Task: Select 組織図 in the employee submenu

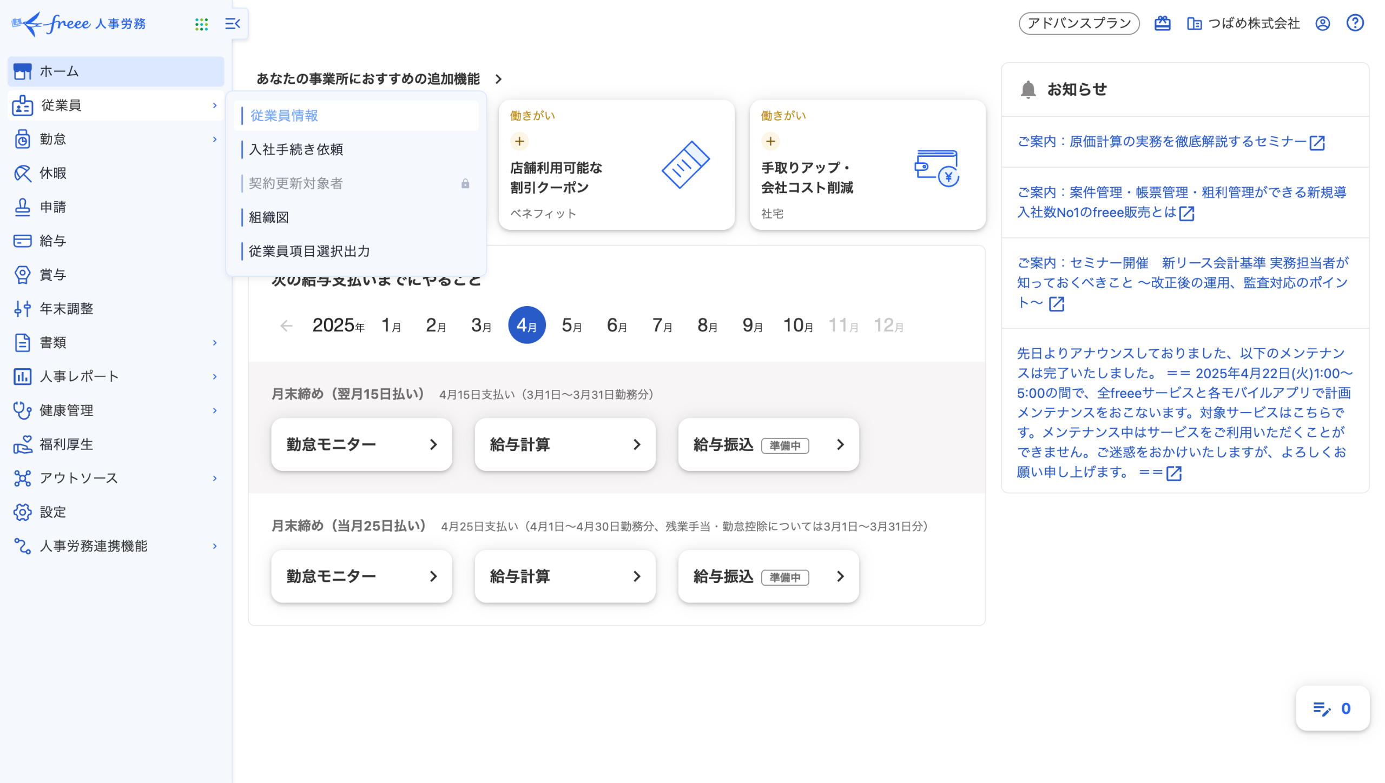Action: coord(269,217)
